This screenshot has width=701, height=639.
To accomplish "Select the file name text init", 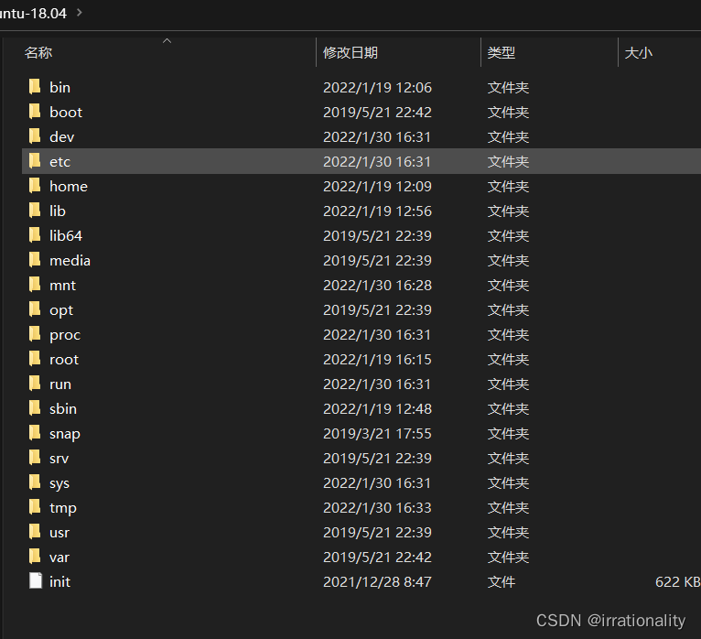I will [59, 581].
